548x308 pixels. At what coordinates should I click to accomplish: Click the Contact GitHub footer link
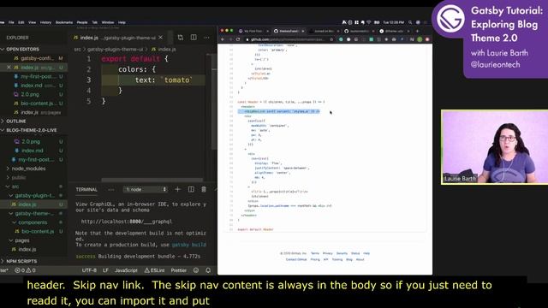coord(296,259)
